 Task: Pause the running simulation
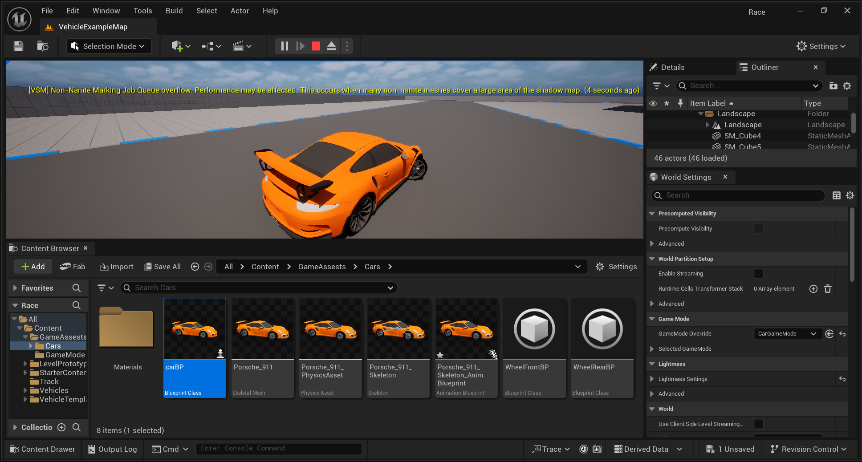285,46
